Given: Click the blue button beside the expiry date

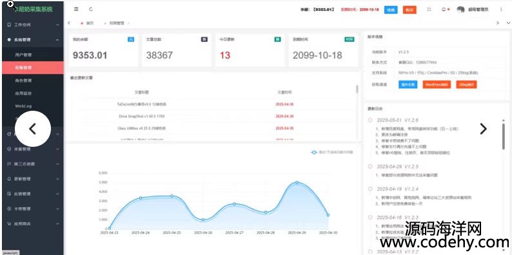Looking at the screenshot, I should pos(391,10).
